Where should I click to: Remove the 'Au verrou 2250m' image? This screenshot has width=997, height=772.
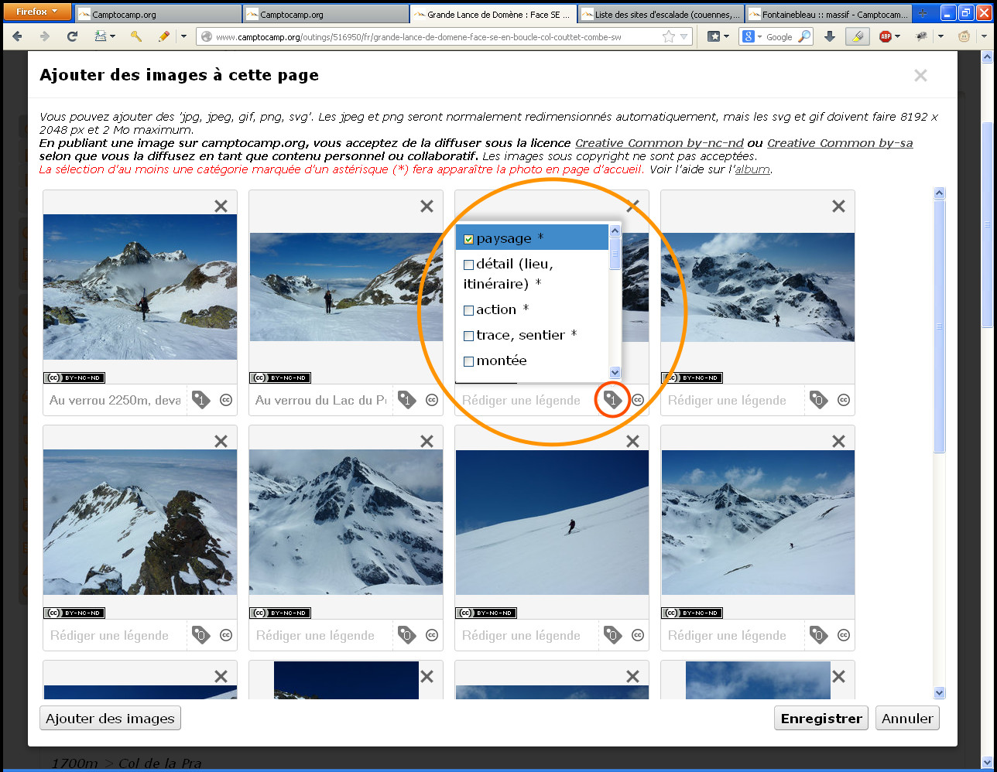pyautogui.click(x=221, y=206)
